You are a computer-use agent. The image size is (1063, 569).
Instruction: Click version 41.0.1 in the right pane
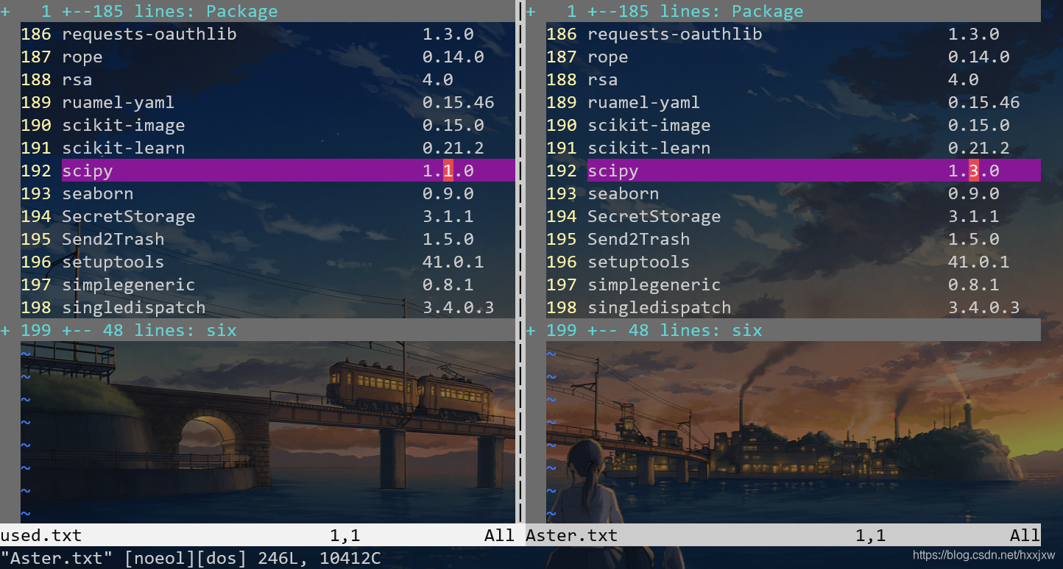click(x=979, y=262)
